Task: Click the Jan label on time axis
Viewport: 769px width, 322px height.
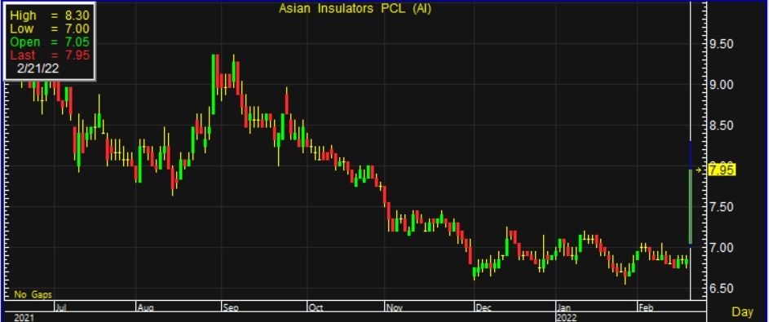Action: tap(565, 308)
